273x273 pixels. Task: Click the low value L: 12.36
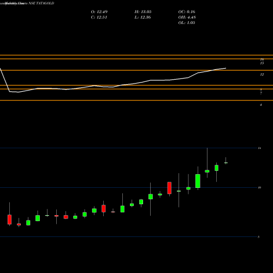pos(143,17)
